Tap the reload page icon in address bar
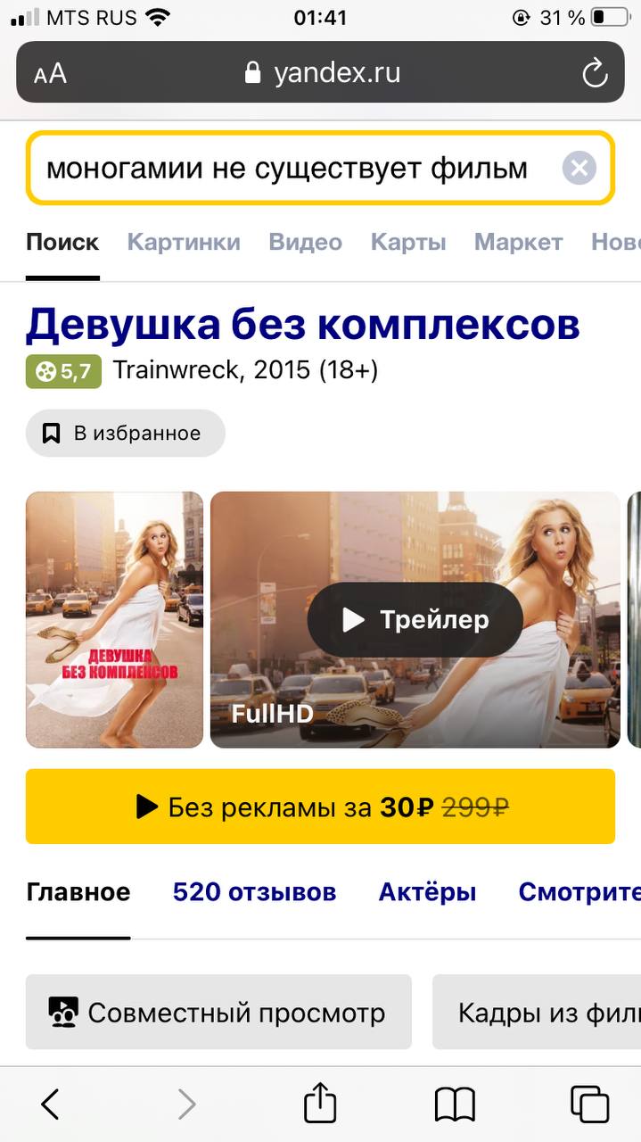The width and height of the screenshot is (641, 1142). click(595, 73)
